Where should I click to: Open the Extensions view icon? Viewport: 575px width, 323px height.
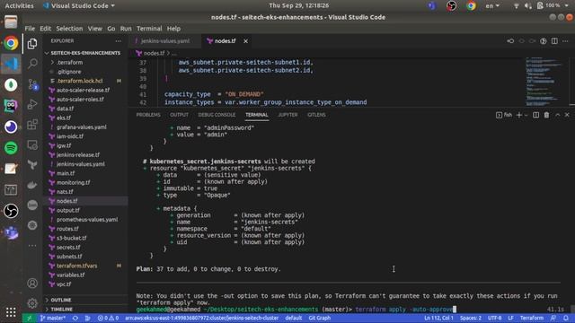coord(32,125)
